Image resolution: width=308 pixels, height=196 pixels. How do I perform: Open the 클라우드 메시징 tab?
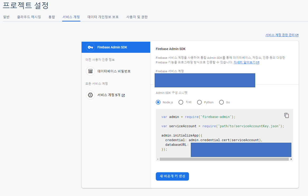coord(29,17)
